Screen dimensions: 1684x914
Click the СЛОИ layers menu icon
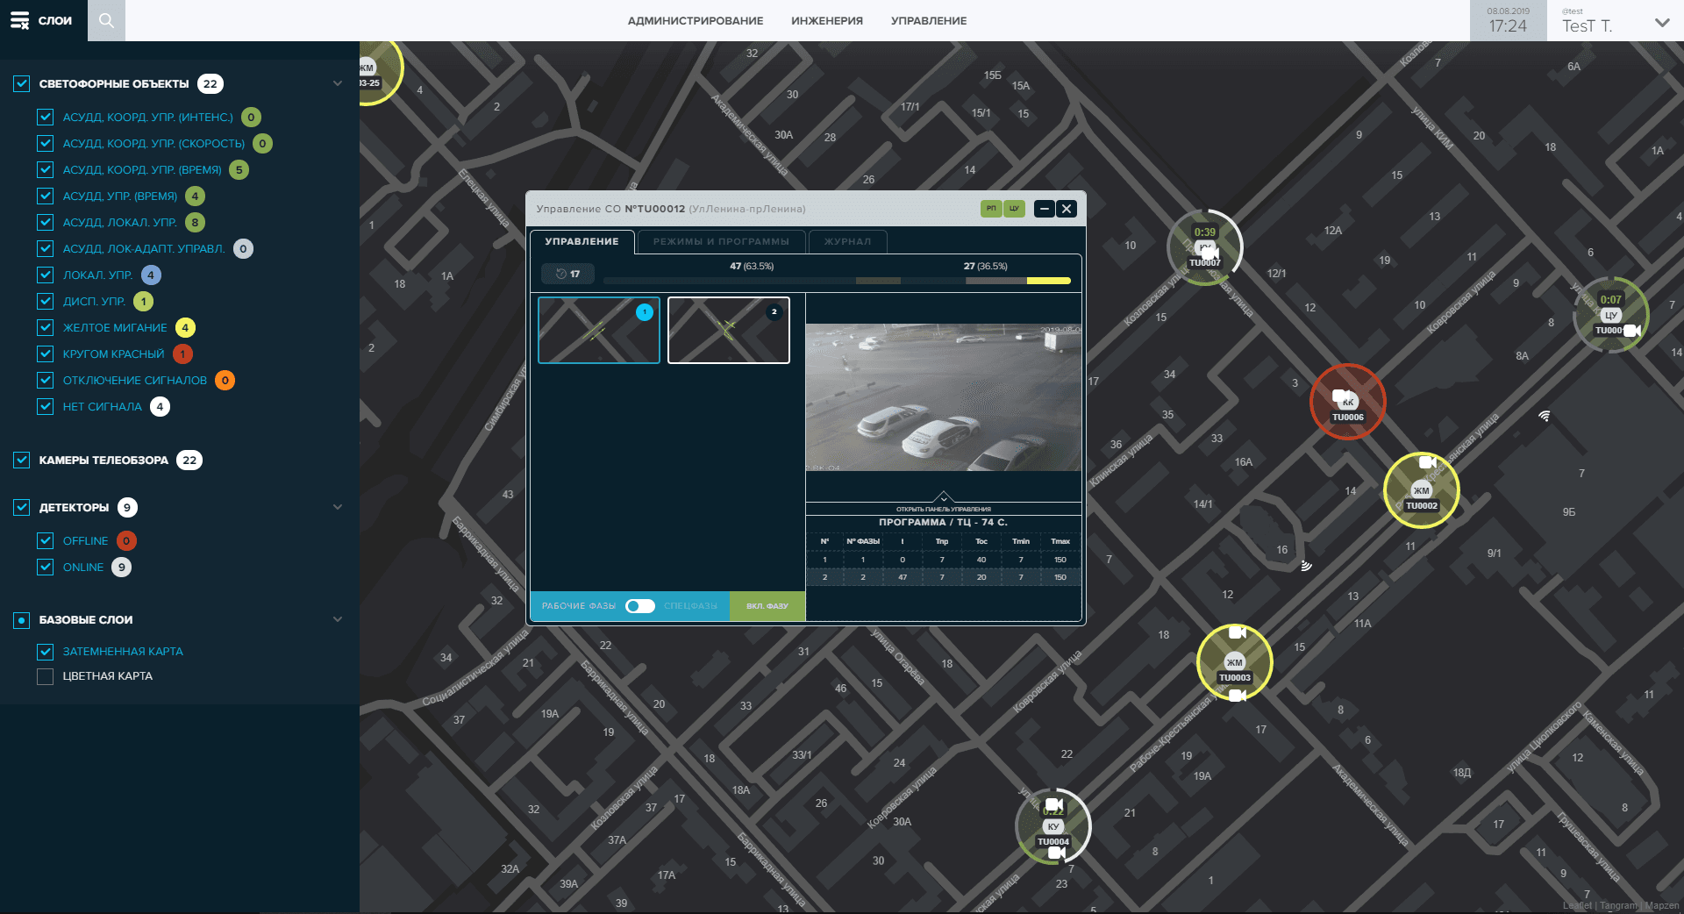19,20
